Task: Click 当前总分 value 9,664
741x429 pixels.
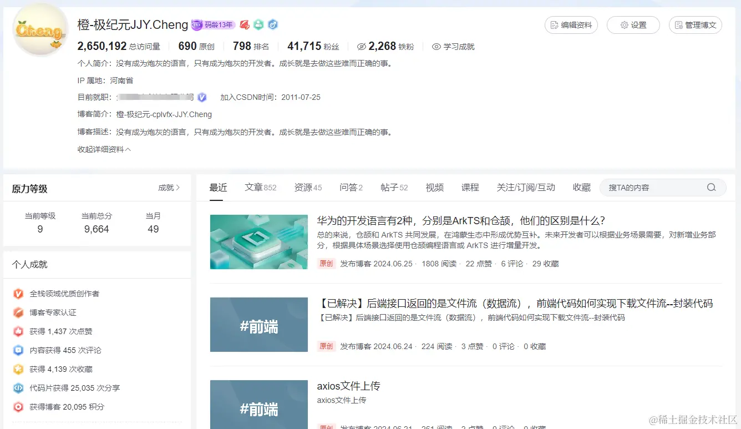Action: pyautogui.click(x=97, y=229)
